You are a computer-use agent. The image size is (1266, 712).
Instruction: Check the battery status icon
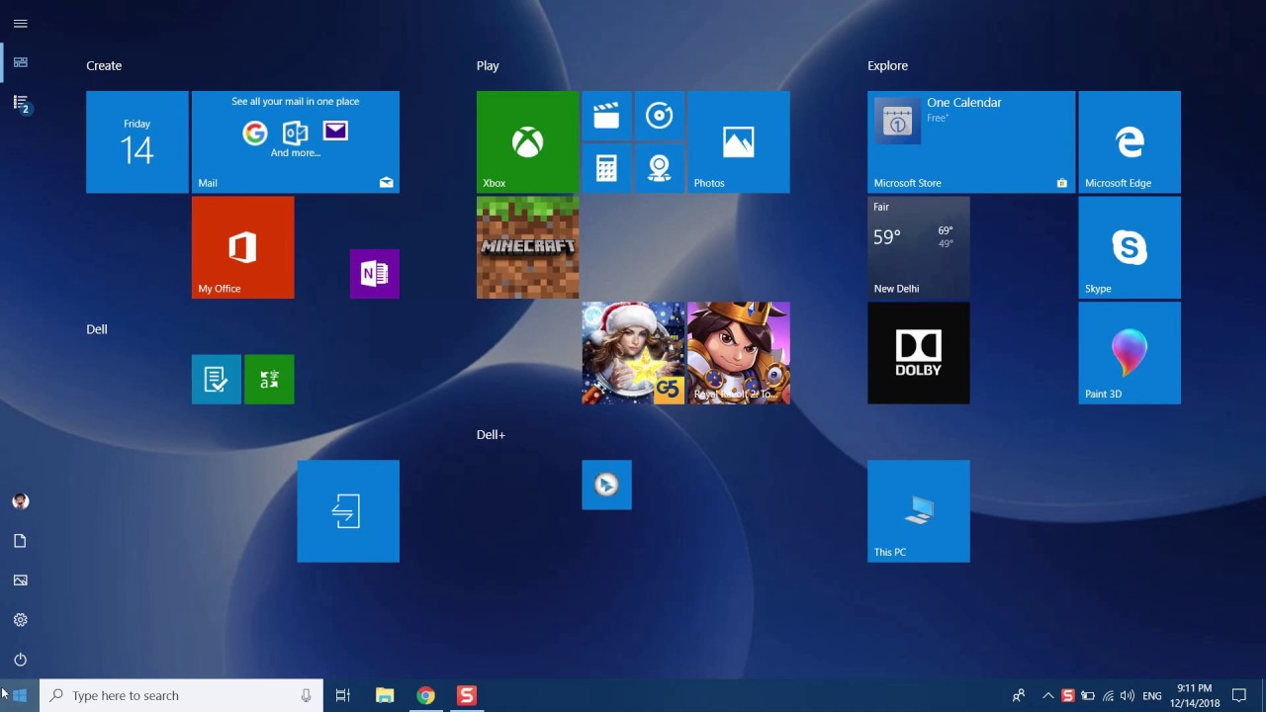(x=1087, y=695)
